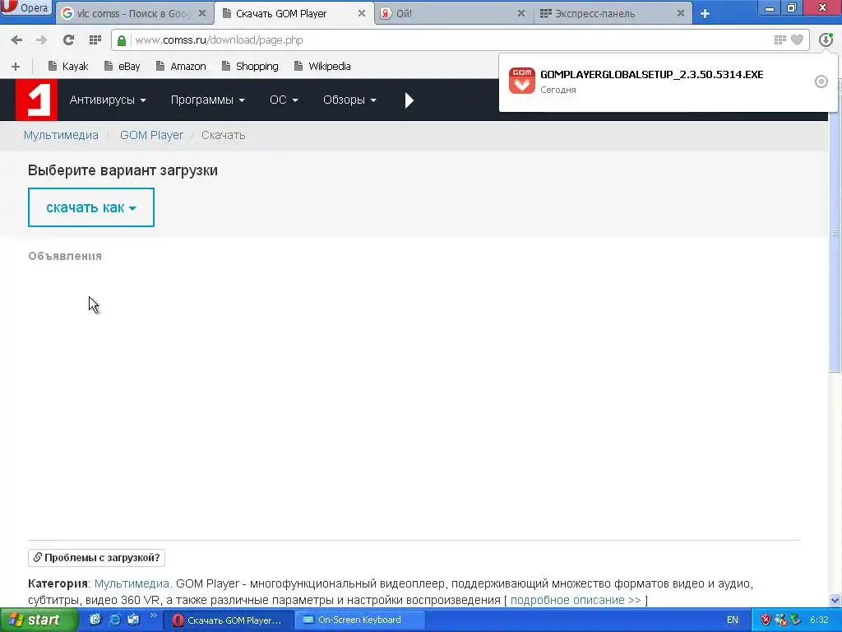Image resolution: width=842 pixels, height=632 pixels.
Task: Click the taskbar clock showing 6:32
Action: [819, 620]
